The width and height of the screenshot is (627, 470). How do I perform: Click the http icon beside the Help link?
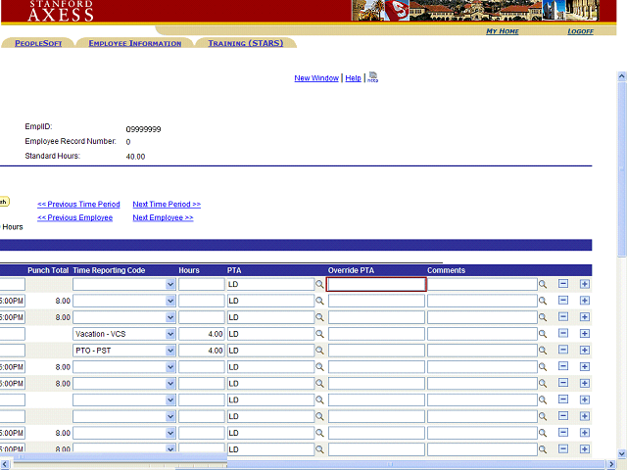pyautogui.click(x=373, y=77)
